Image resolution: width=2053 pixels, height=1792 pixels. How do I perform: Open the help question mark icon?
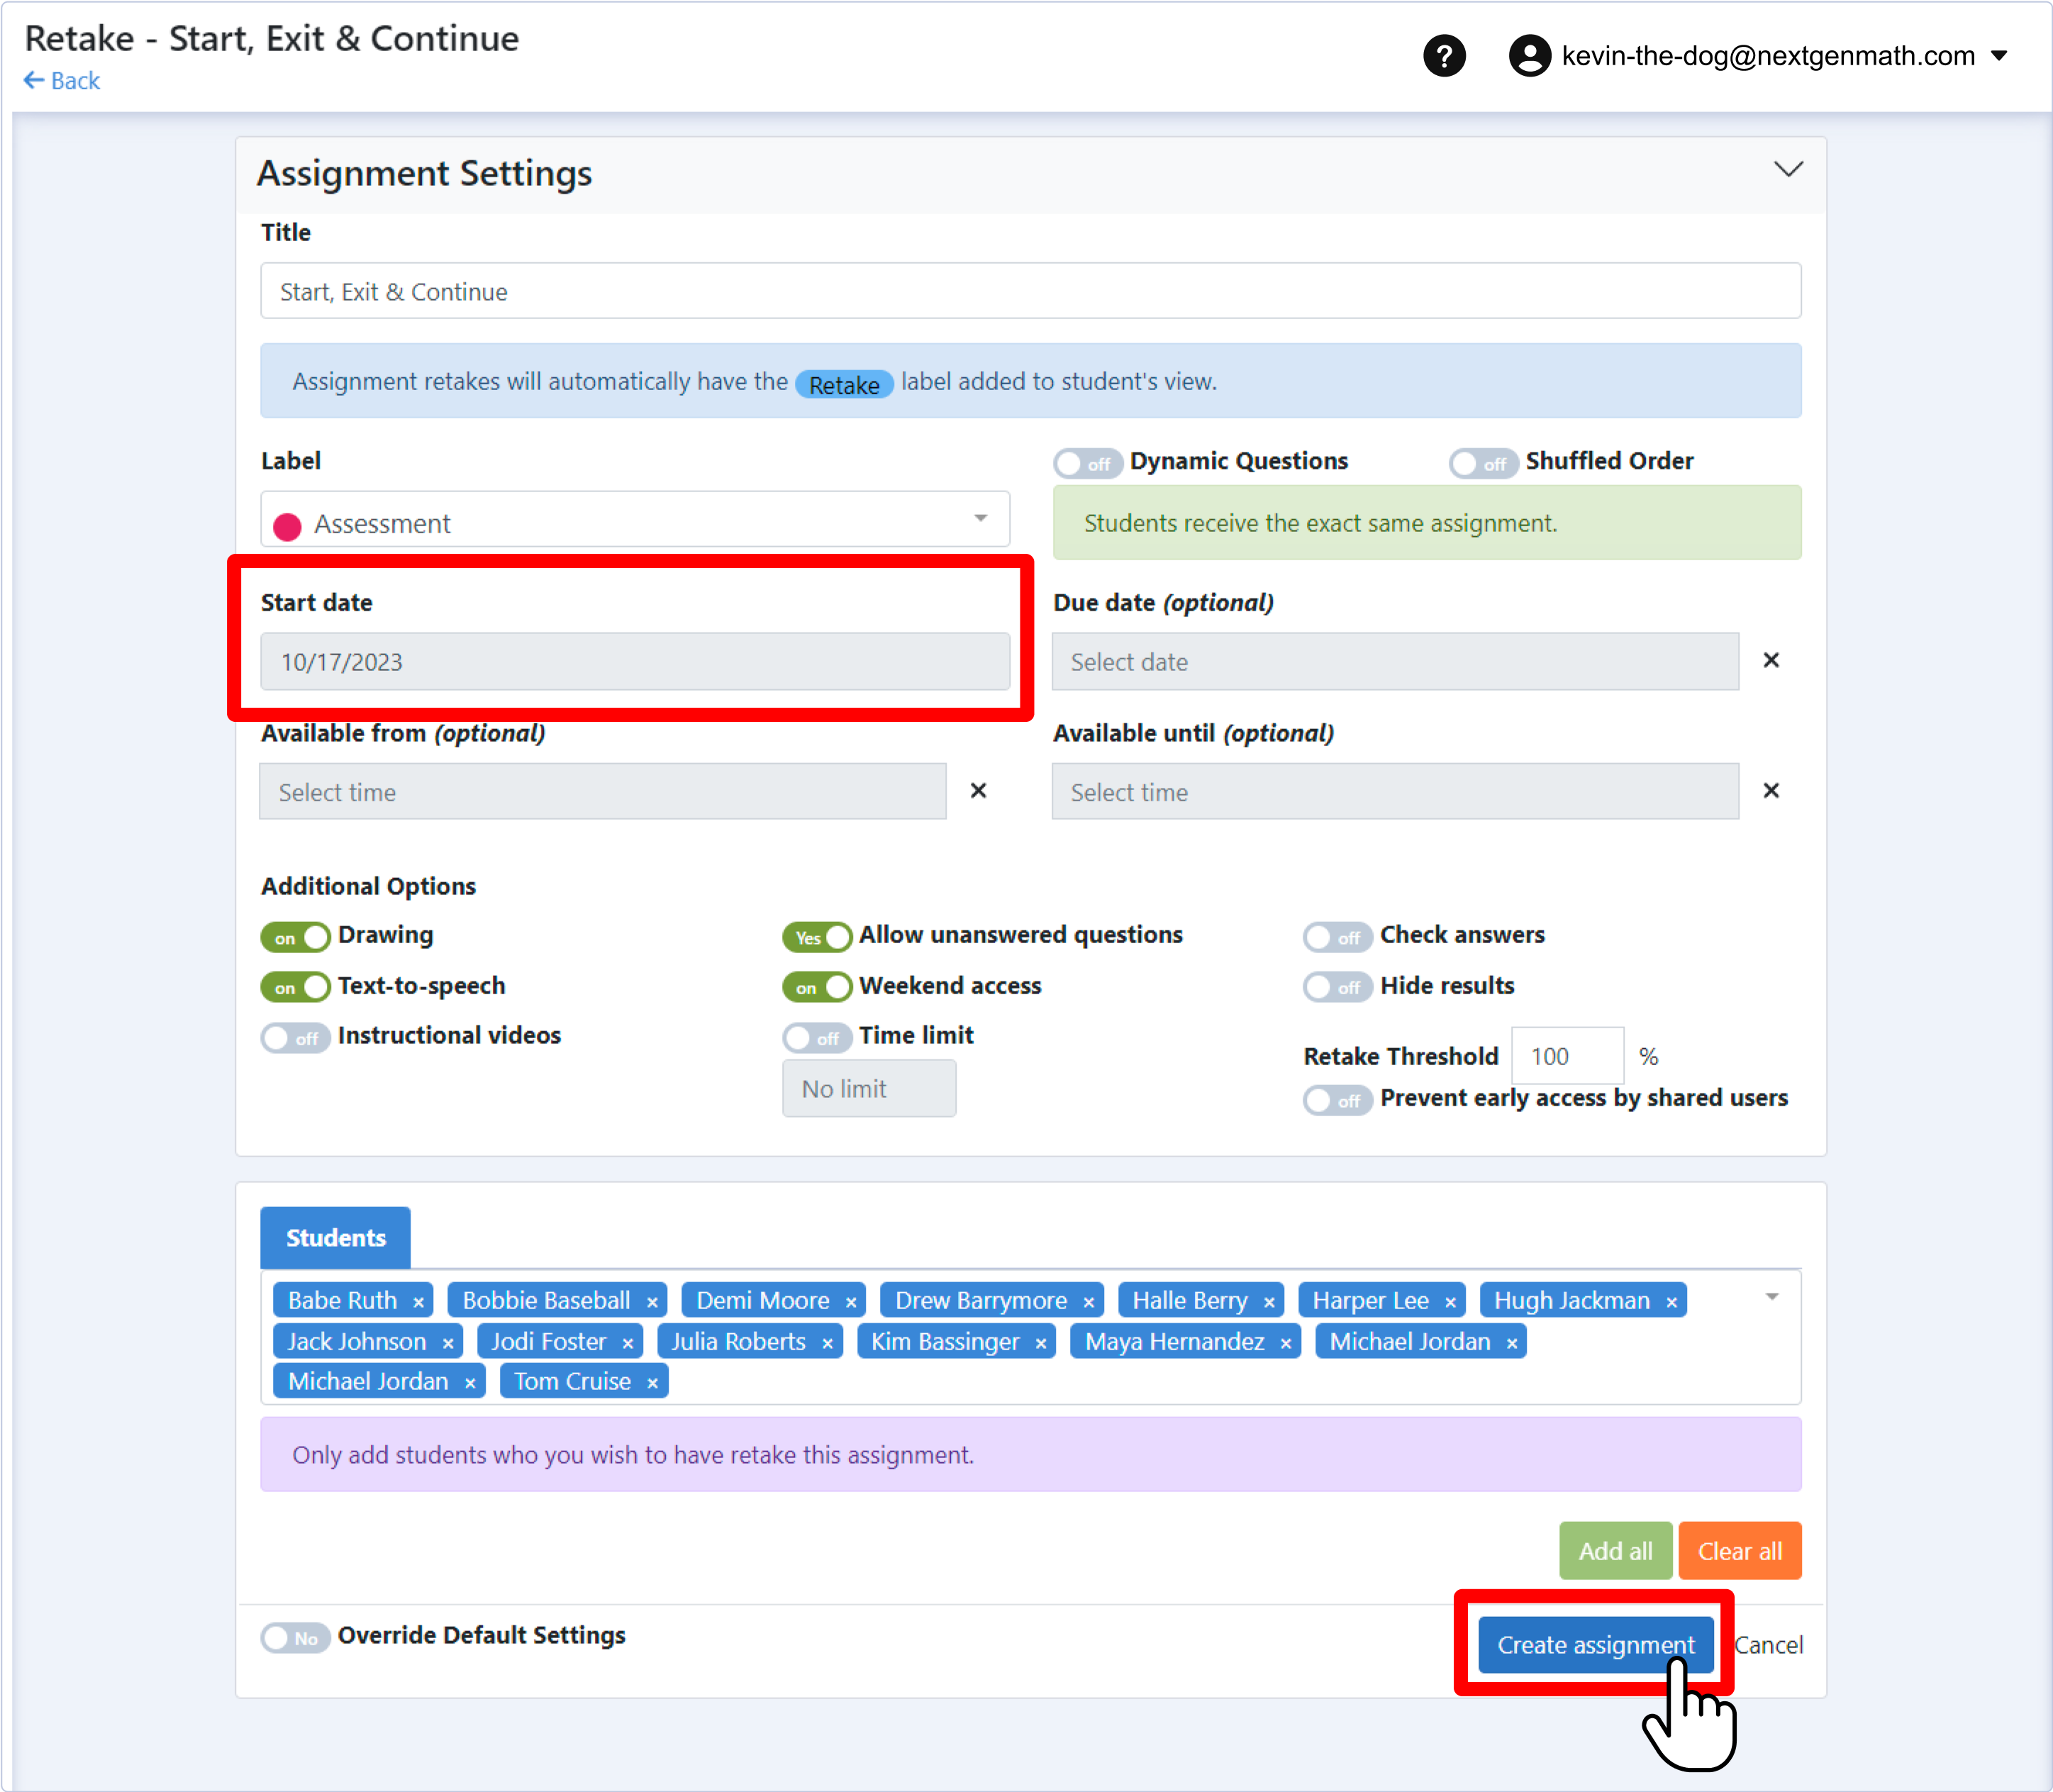[x=1444, y=56]
